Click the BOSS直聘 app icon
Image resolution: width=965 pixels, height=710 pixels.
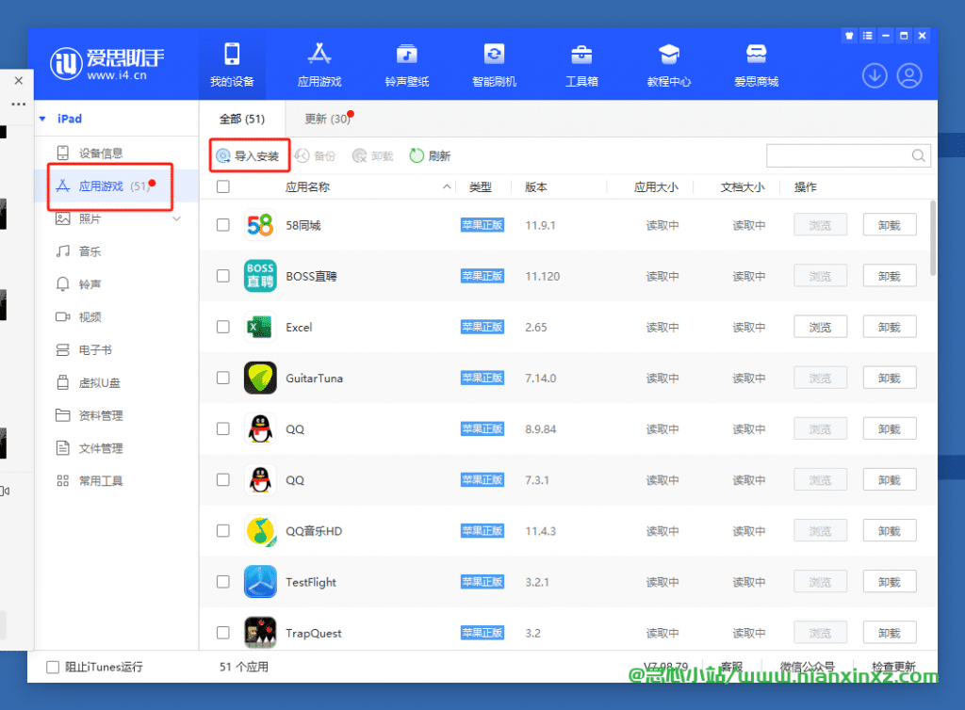click(x=260, y=276)
